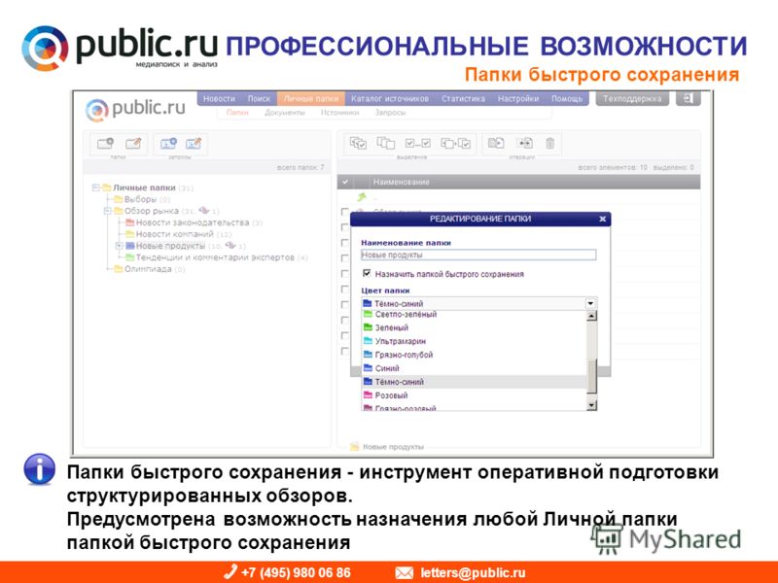Choose Грязно-голубой folder color
The width and height of the screenshot is (778, 583).
475,355
